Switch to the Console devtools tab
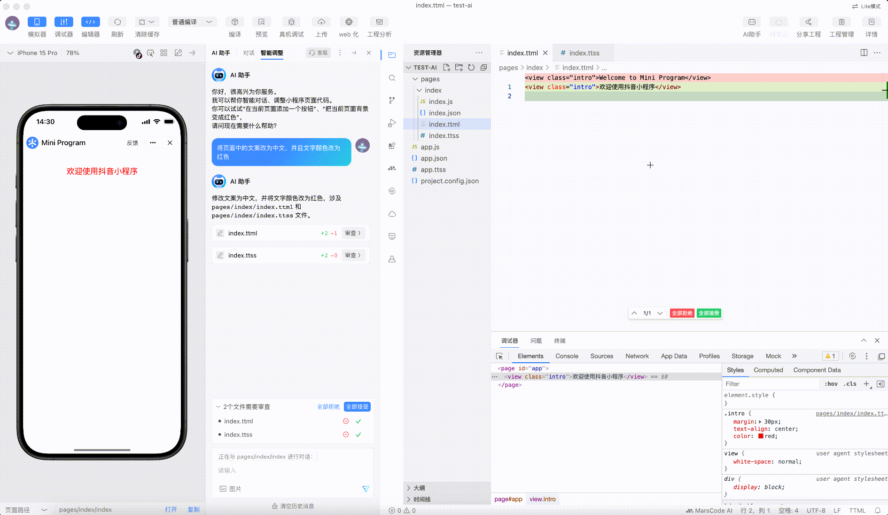Image resolution: width=888 pixels, height=515 pixels. pos(567,356)
